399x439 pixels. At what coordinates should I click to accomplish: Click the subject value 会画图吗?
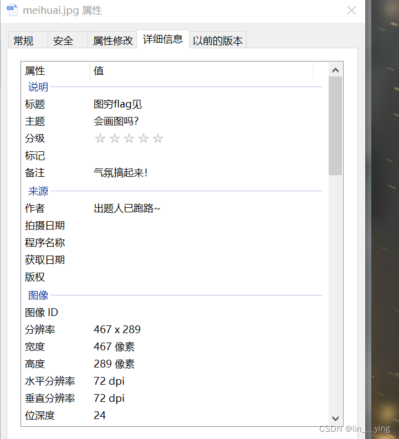pyautogui.click(x=116, y=121)
